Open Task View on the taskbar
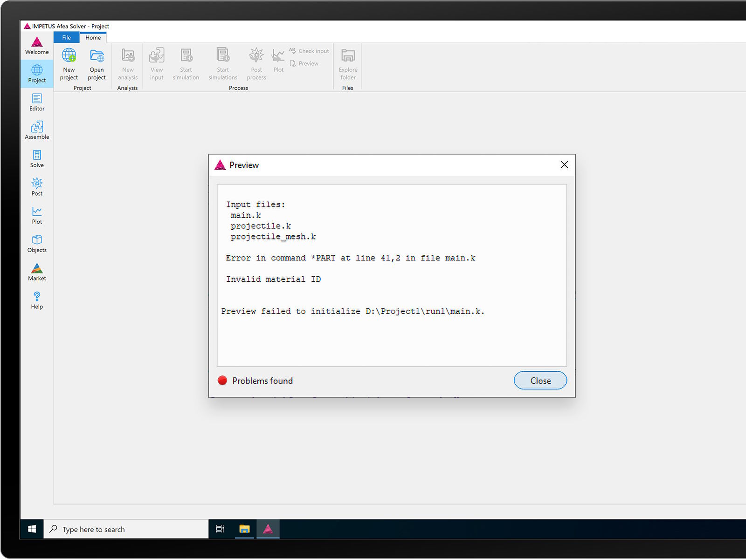 click(220, 529)
